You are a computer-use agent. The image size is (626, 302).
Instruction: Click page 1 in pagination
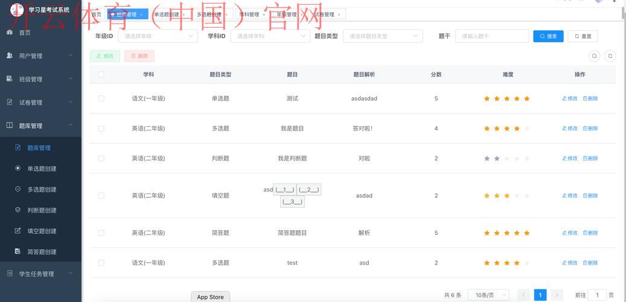[540, 295]
